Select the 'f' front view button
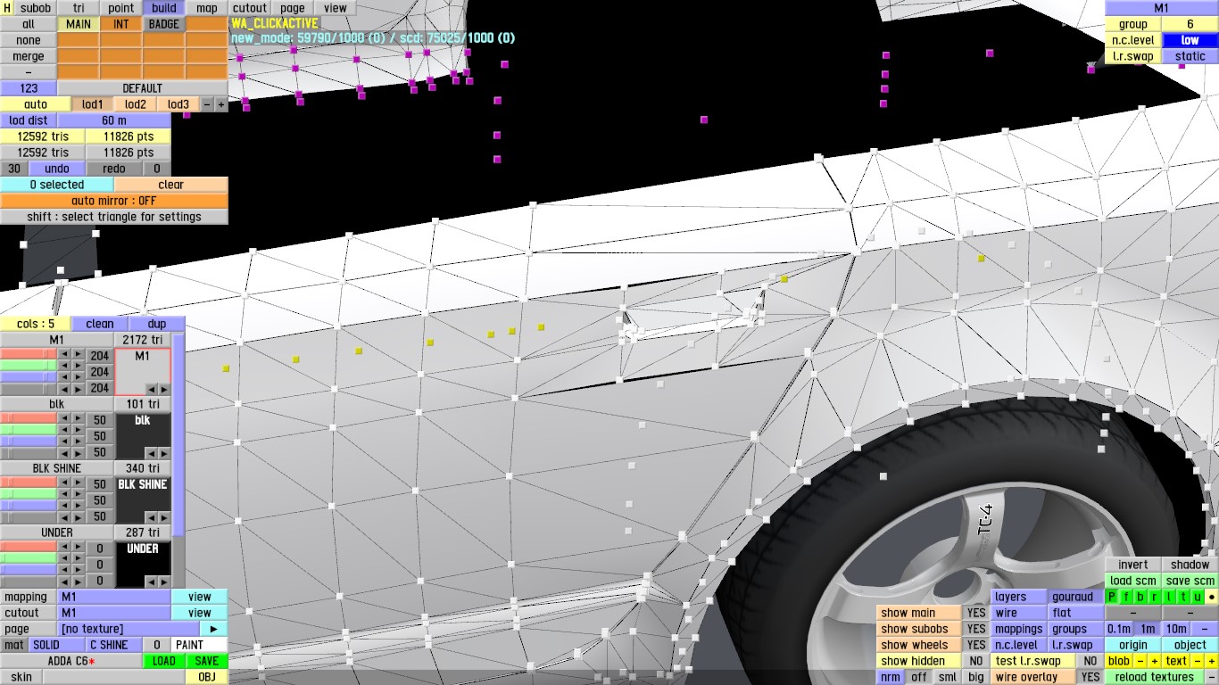 click(x=1126, y=597)
